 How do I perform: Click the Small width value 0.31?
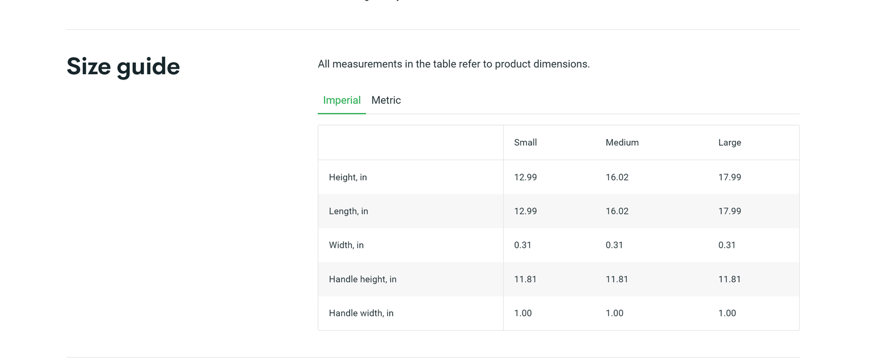point(523,245)
